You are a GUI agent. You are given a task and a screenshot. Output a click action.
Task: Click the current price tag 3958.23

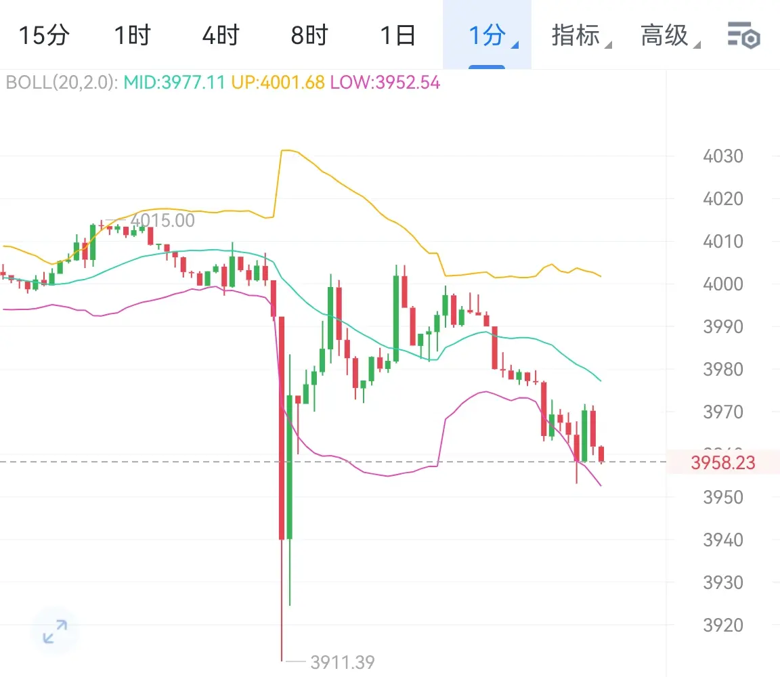(x=723, y=462)
